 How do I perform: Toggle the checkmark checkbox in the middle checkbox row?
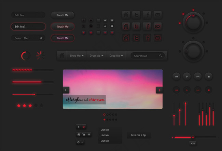[105, 26]
